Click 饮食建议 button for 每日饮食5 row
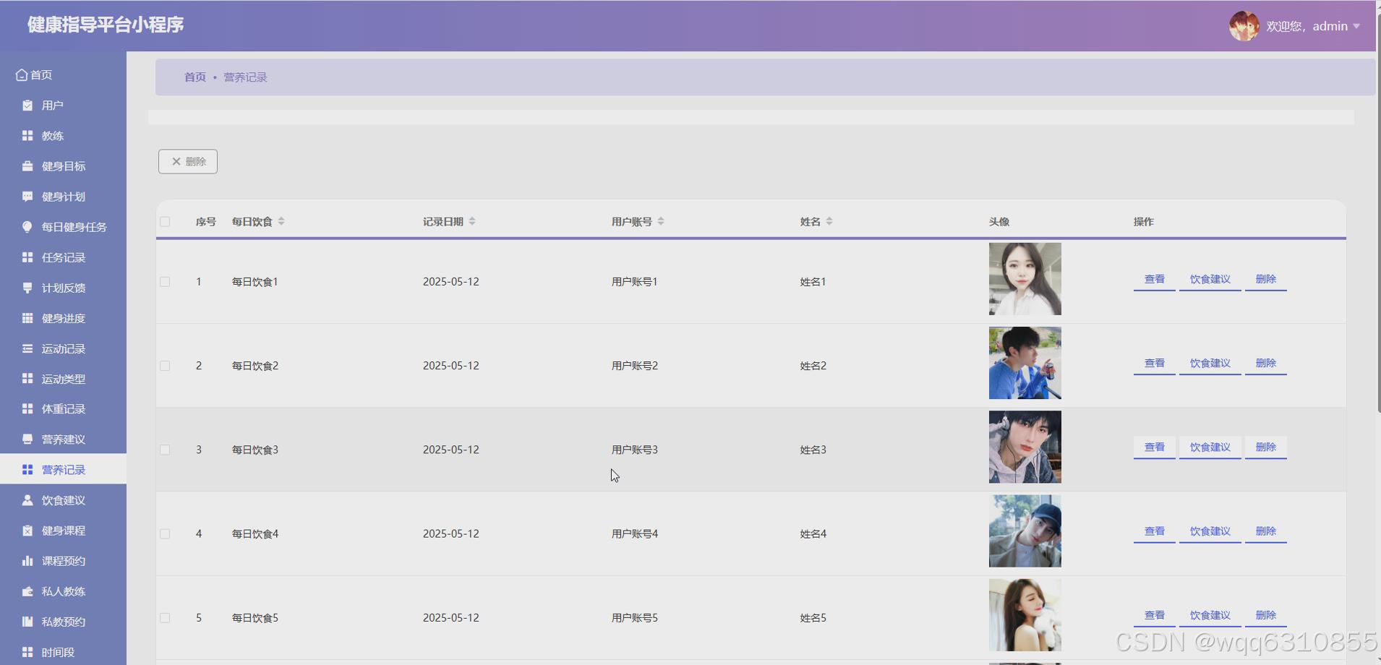Viewport: 1381px width, 665px height. (1210, 615)
